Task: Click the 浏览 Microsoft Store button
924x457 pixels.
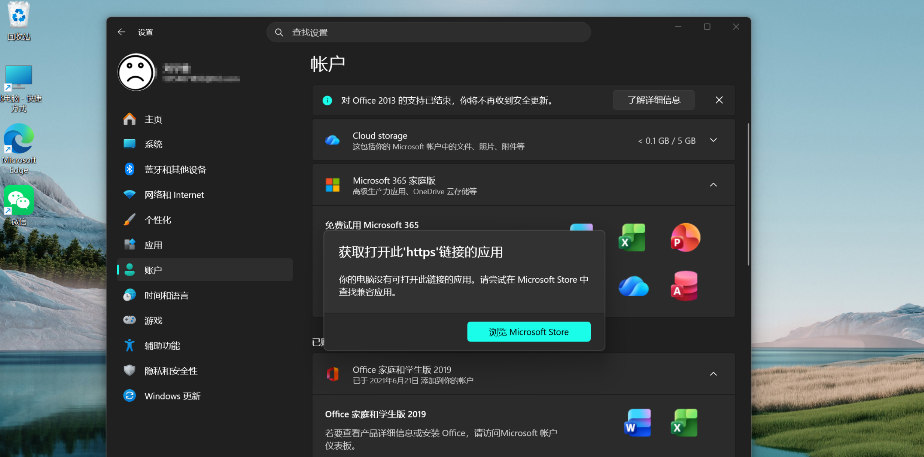Action: (529, 332)
